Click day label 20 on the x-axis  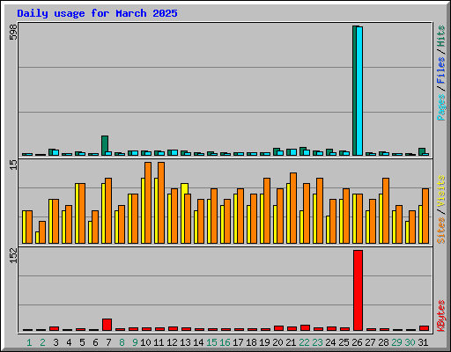(277, 342)
